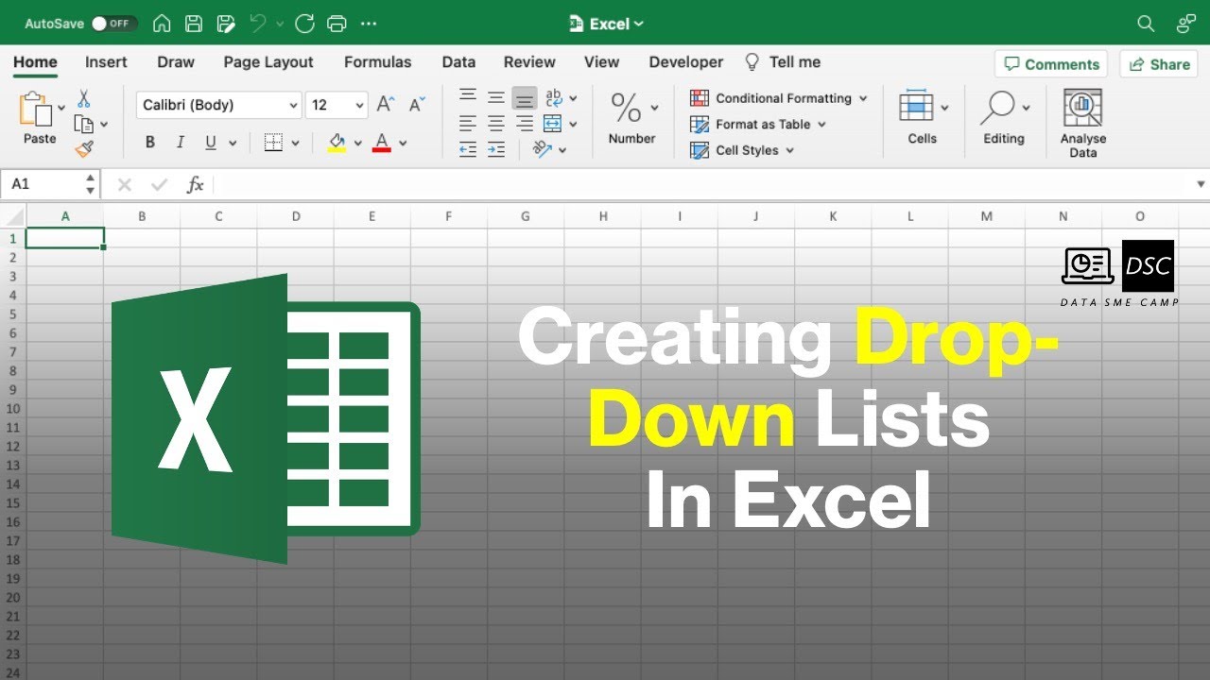Screen dimensions: 1210x680
Task: Expand the Paste options arrow
Action: [61, 109]
